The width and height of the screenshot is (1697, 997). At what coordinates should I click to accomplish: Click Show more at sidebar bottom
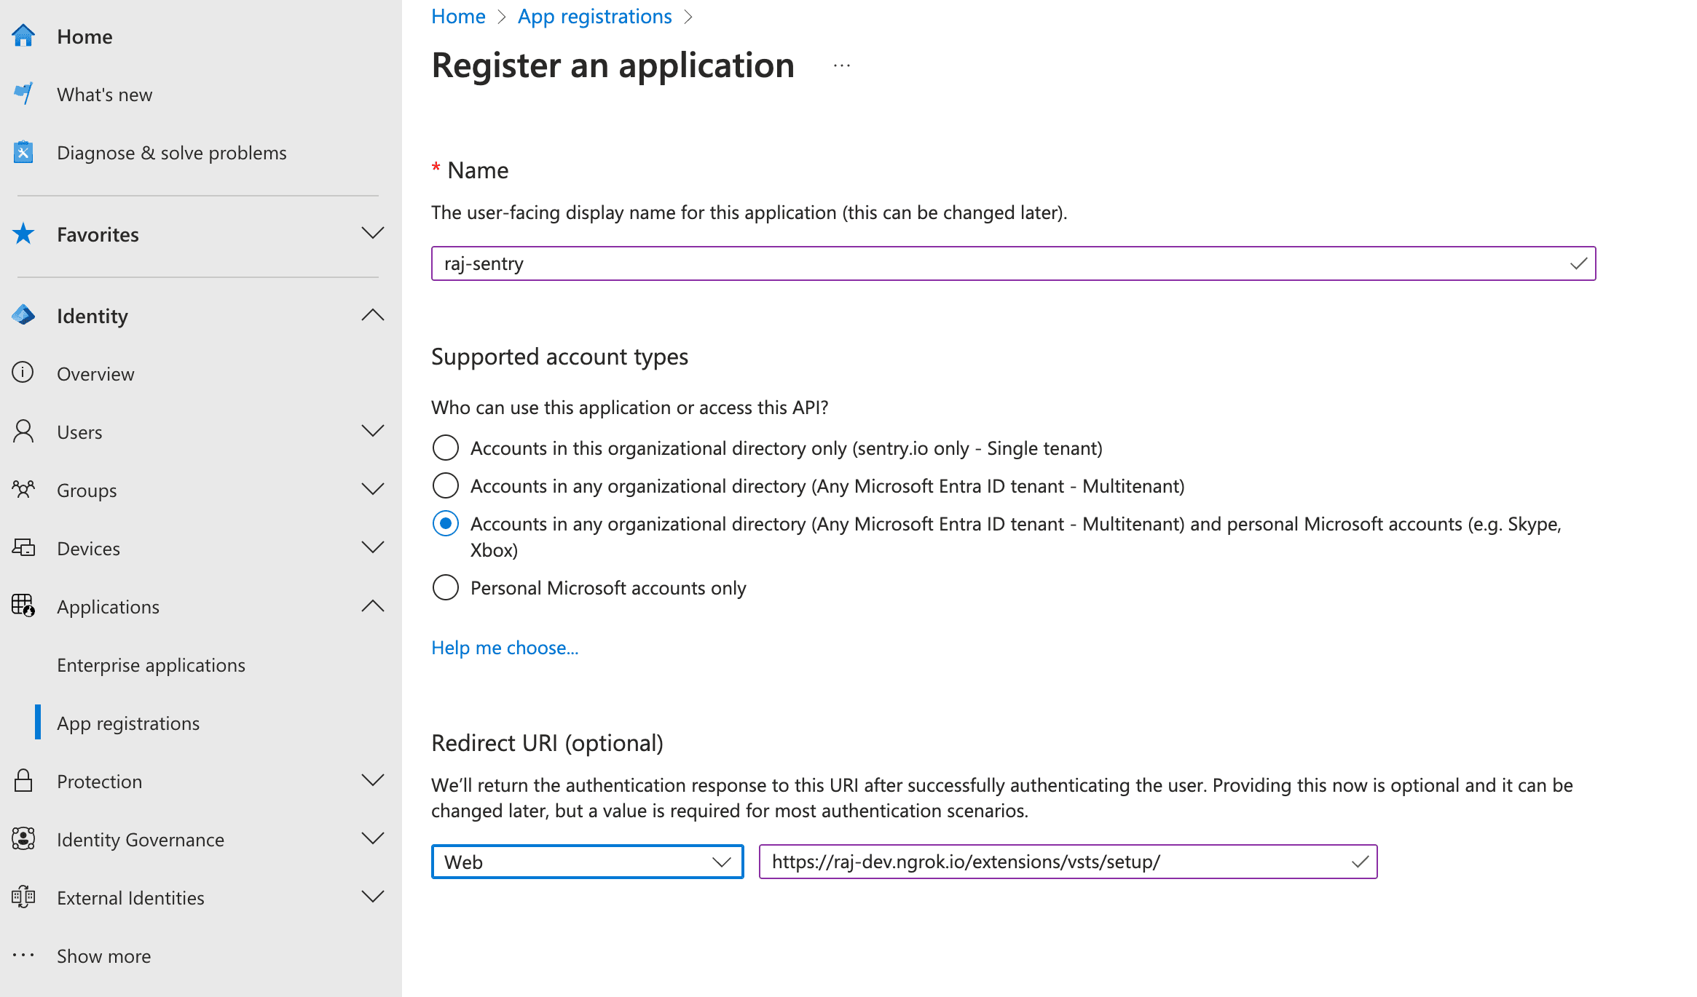tap(103, 954)
